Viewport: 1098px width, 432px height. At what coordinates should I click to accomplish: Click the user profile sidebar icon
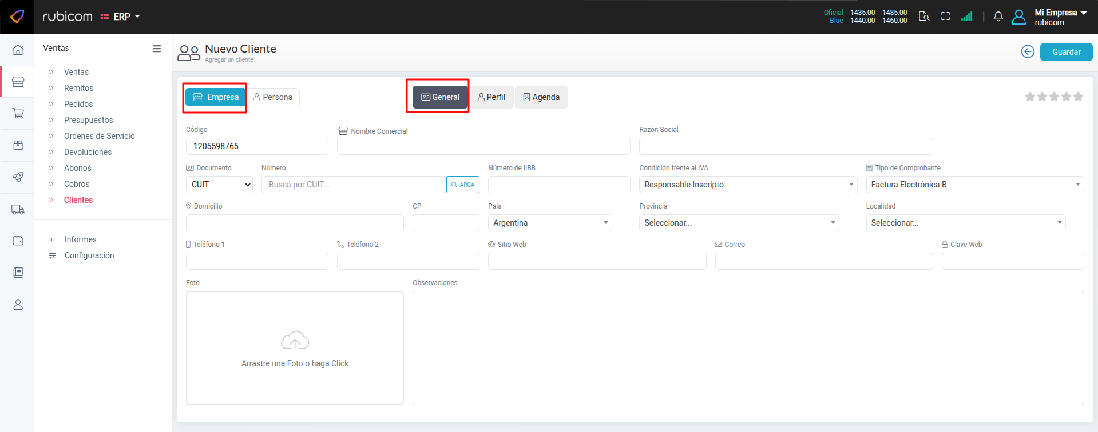18,305
